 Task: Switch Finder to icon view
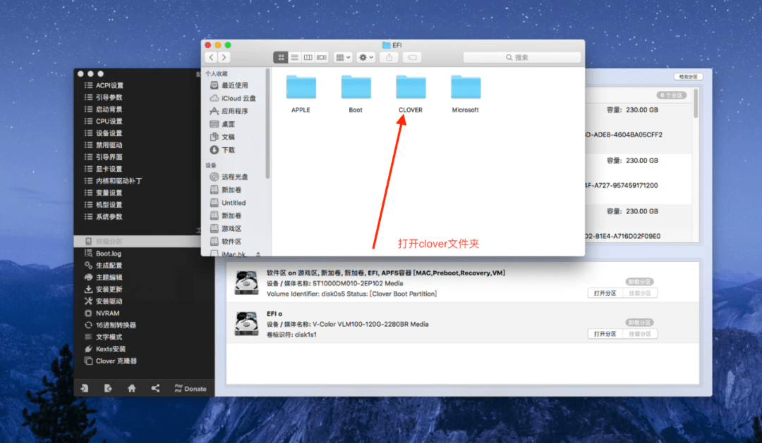coord(280,57)
